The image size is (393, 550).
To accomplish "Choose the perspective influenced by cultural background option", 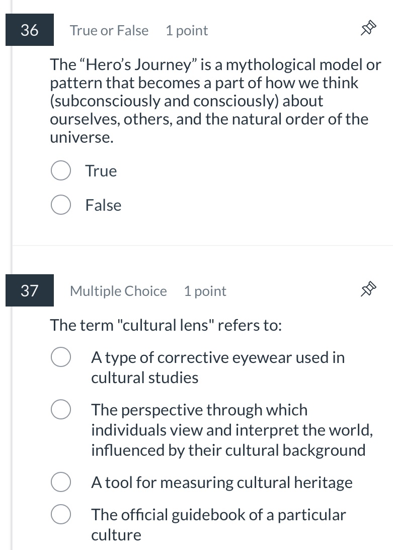I will pyautogui.click(x=60, y=409).
